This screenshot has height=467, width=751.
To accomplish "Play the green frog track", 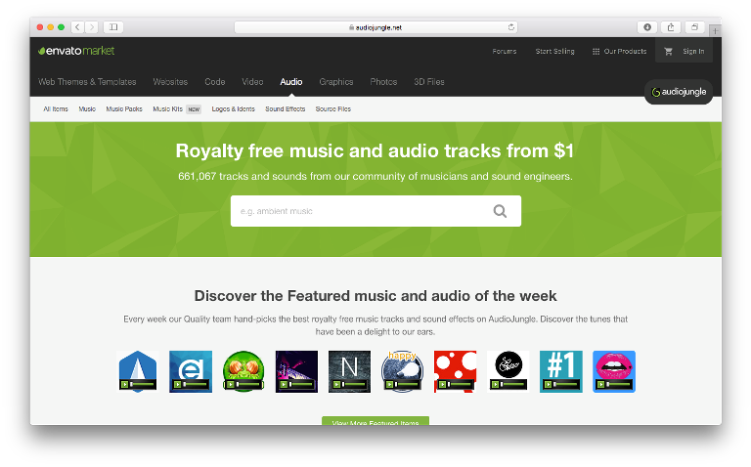I will click(x=230, y=384).
